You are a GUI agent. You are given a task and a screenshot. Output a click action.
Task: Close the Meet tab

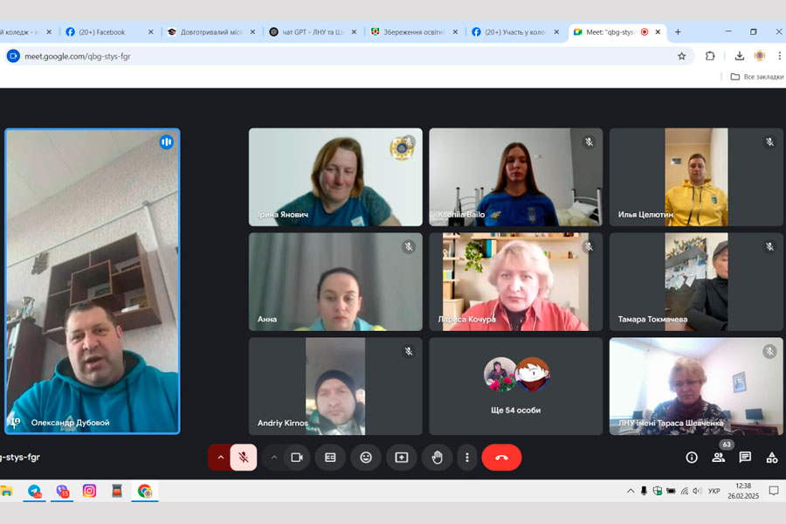(658, 32)
